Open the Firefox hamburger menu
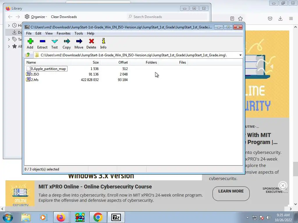The height and width of the screenshot is (223, 298). 291,19
